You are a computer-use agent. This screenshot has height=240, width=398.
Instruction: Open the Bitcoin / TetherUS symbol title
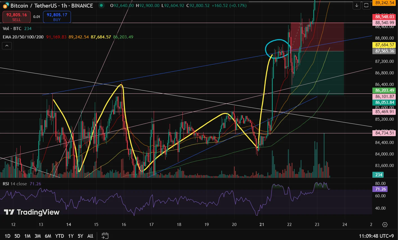pyautogui.click(x=52, y=6)
